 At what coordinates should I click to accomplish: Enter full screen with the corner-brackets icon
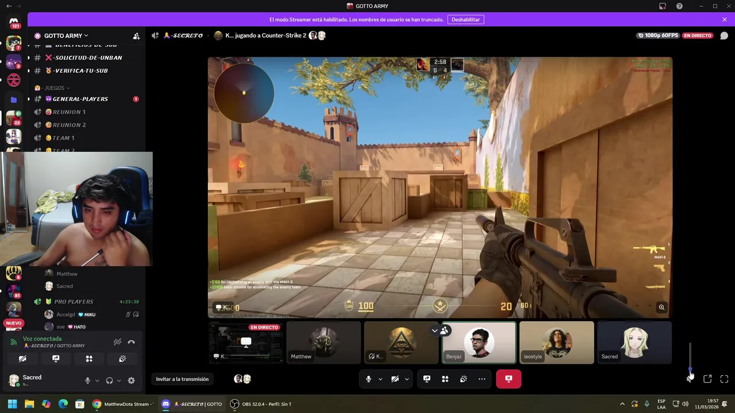pyautogui.click(x=724, y=379)
